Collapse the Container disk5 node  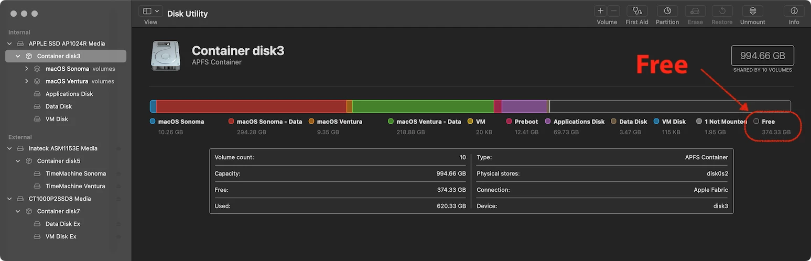[18, 161]
